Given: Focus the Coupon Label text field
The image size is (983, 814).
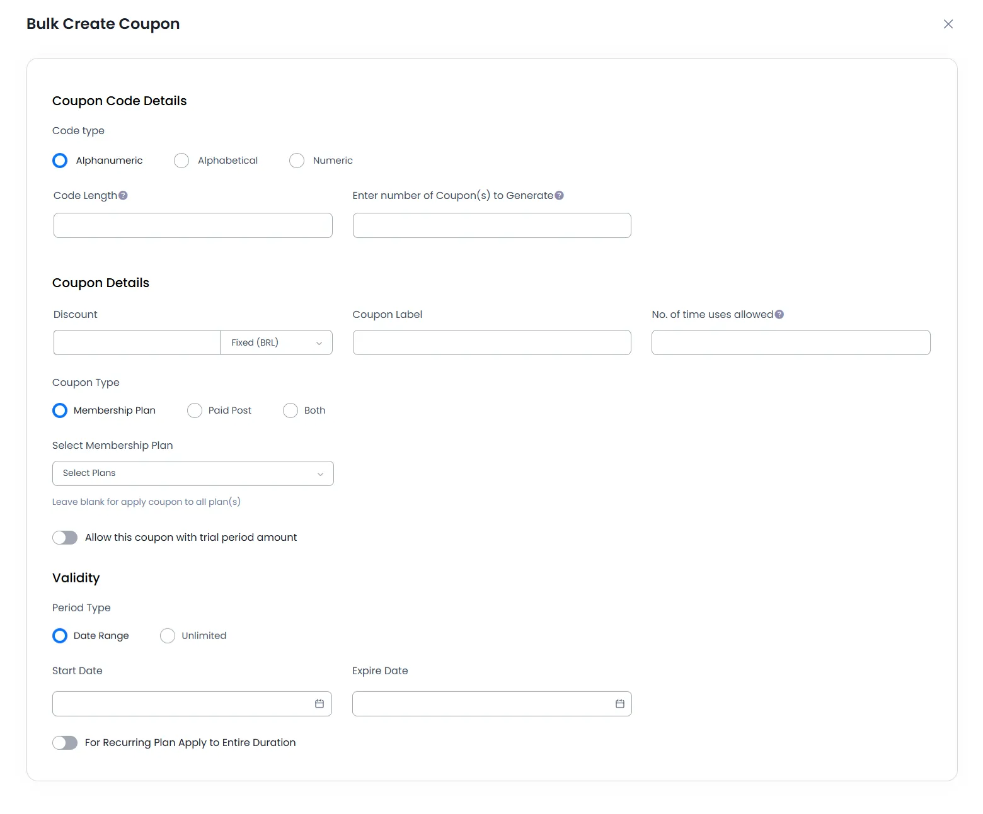Looking at the screenshot, I should coord(491,342).
